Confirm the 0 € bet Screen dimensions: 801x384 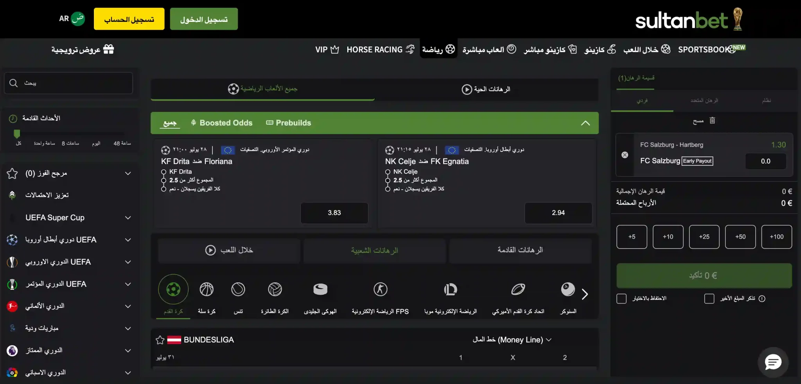click(704, 276)
